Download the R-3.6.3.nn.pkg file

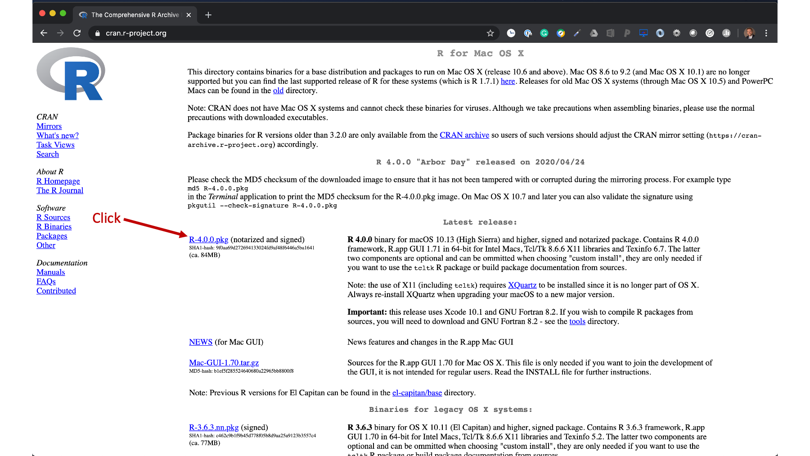[x=214, y=428]
